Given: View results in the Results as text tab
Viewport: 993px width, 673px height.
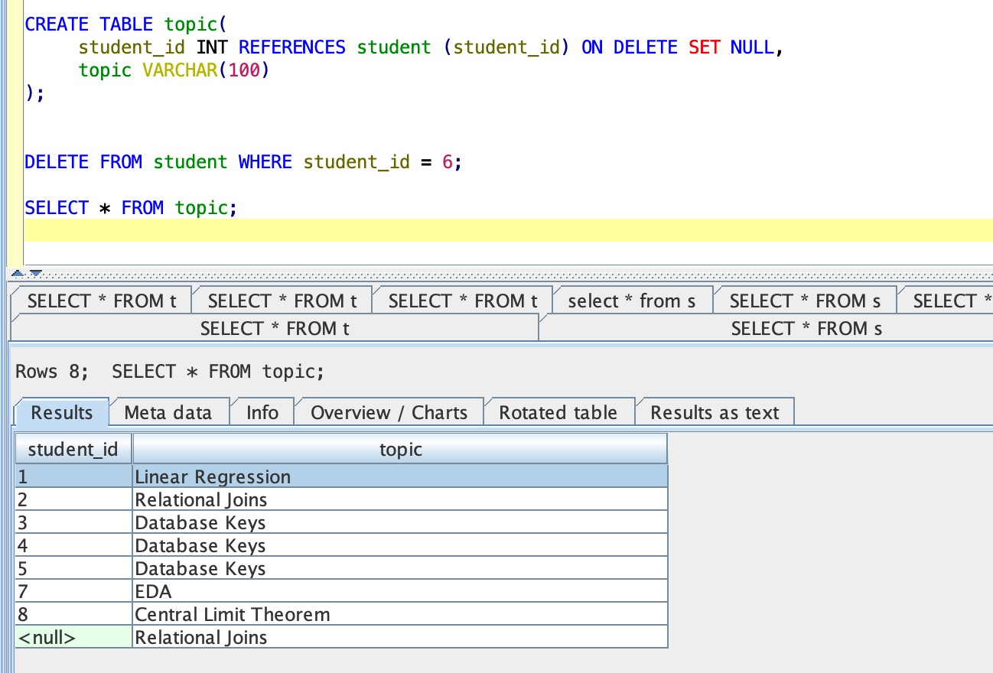Looking at the screenshot, I should (716, 412).
